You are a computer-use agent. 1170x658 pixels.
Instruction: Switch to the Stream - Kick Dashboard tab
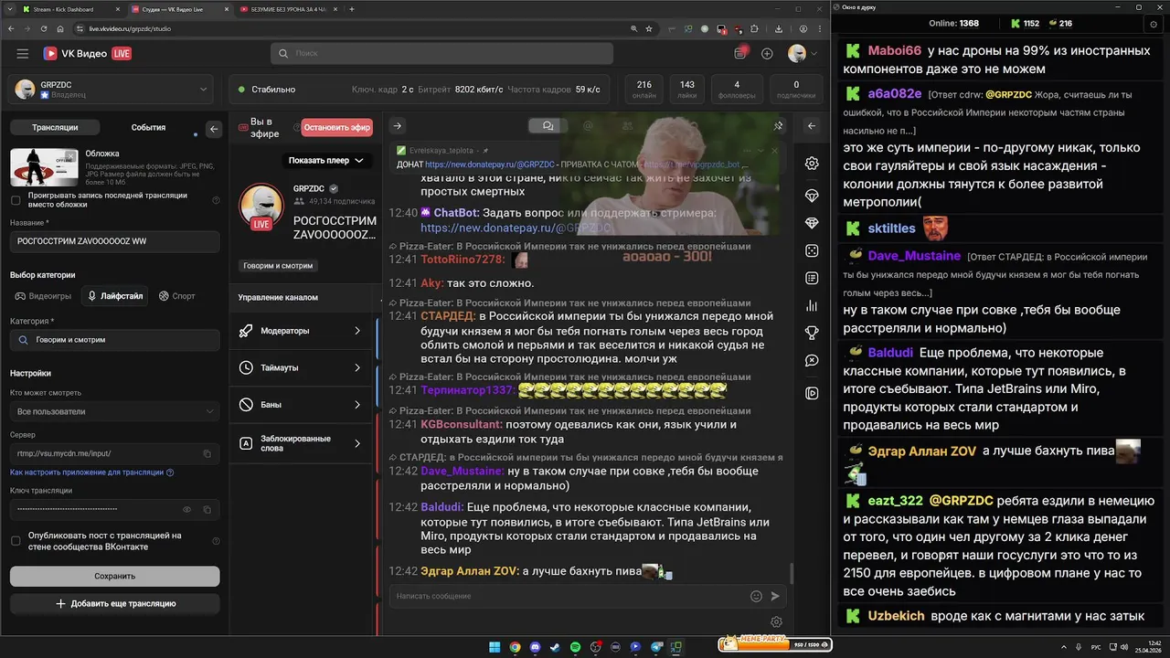71,9
